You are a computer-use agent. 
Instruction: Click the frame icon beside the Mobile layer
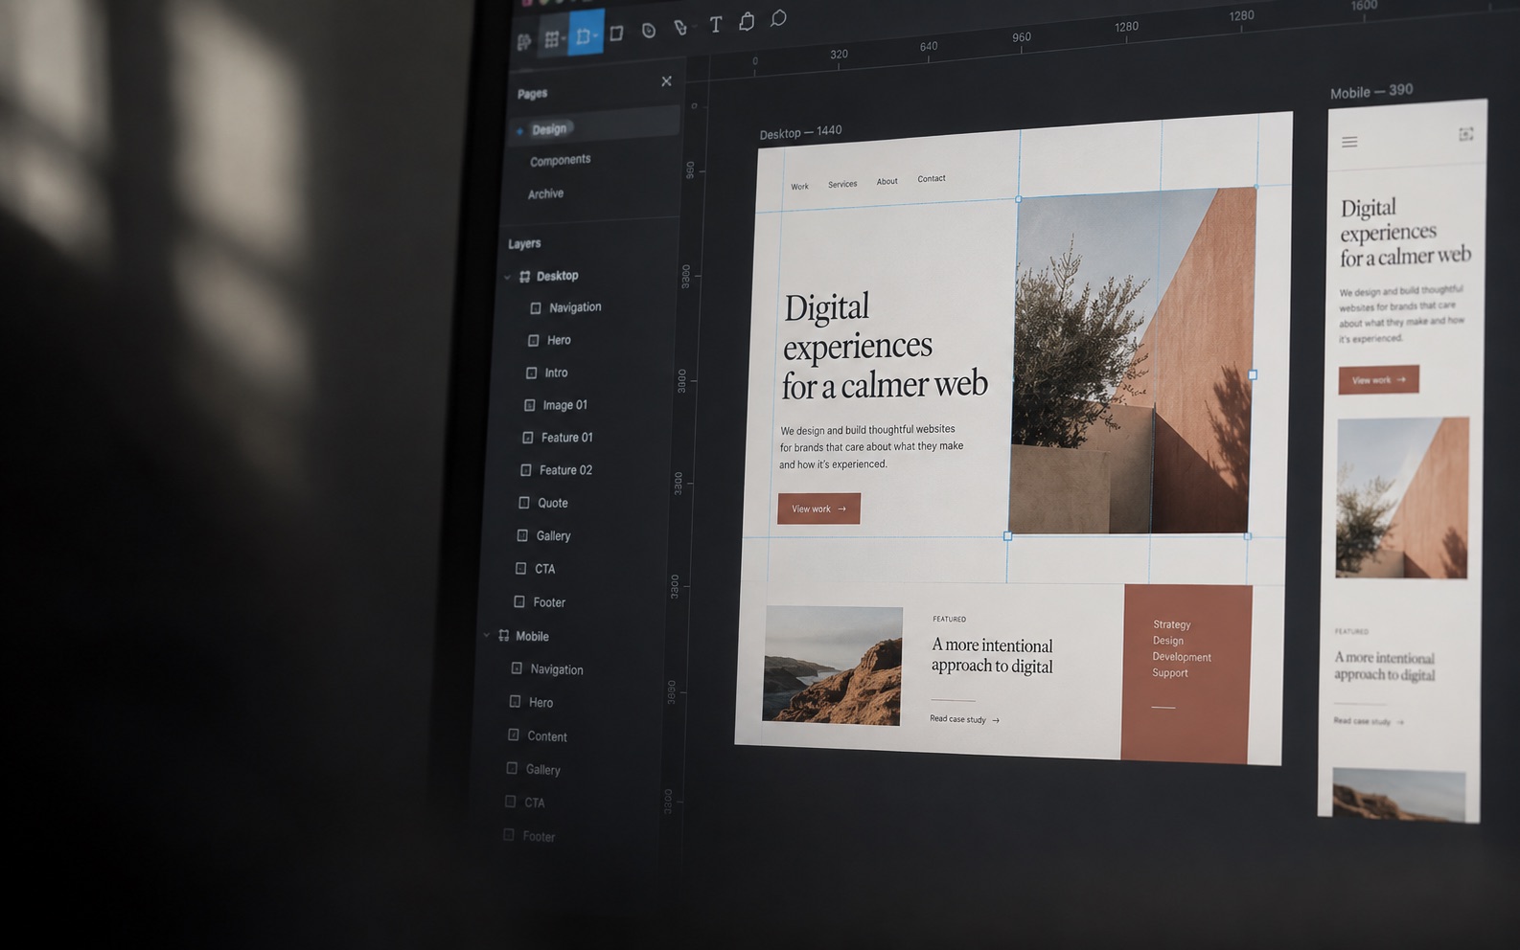(x=503, y=636)
